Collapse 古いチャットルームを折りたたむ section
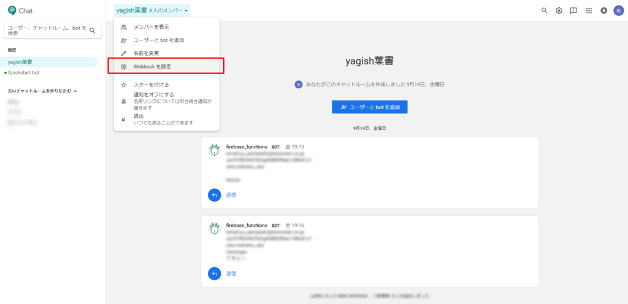The image size is (628, 304). [x=42, y=91]
